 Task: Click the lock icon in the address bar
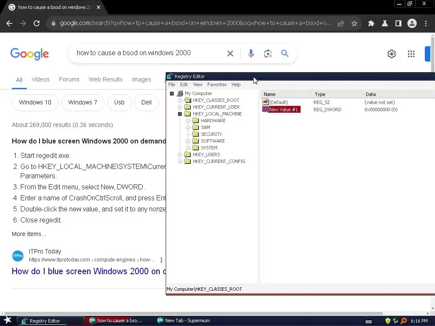tap(54, 23)
